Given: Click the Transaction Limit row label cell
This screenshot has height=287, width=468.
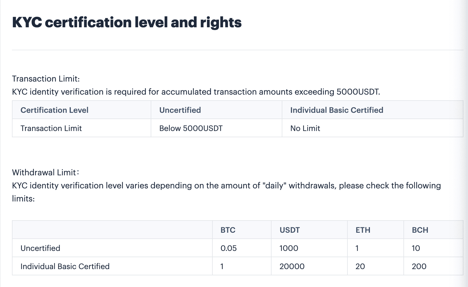Looking at the screenshot, I should pyautogui.click(x=51, y=128).
